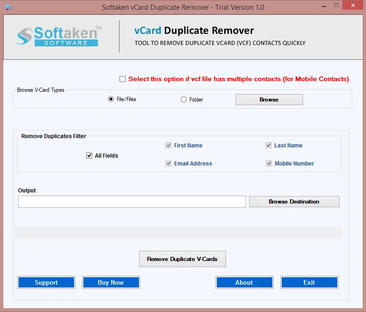Toggle the Email Address checkbox
The height and width of the screenshot is (312, 366).
click(x=168, y=164)
